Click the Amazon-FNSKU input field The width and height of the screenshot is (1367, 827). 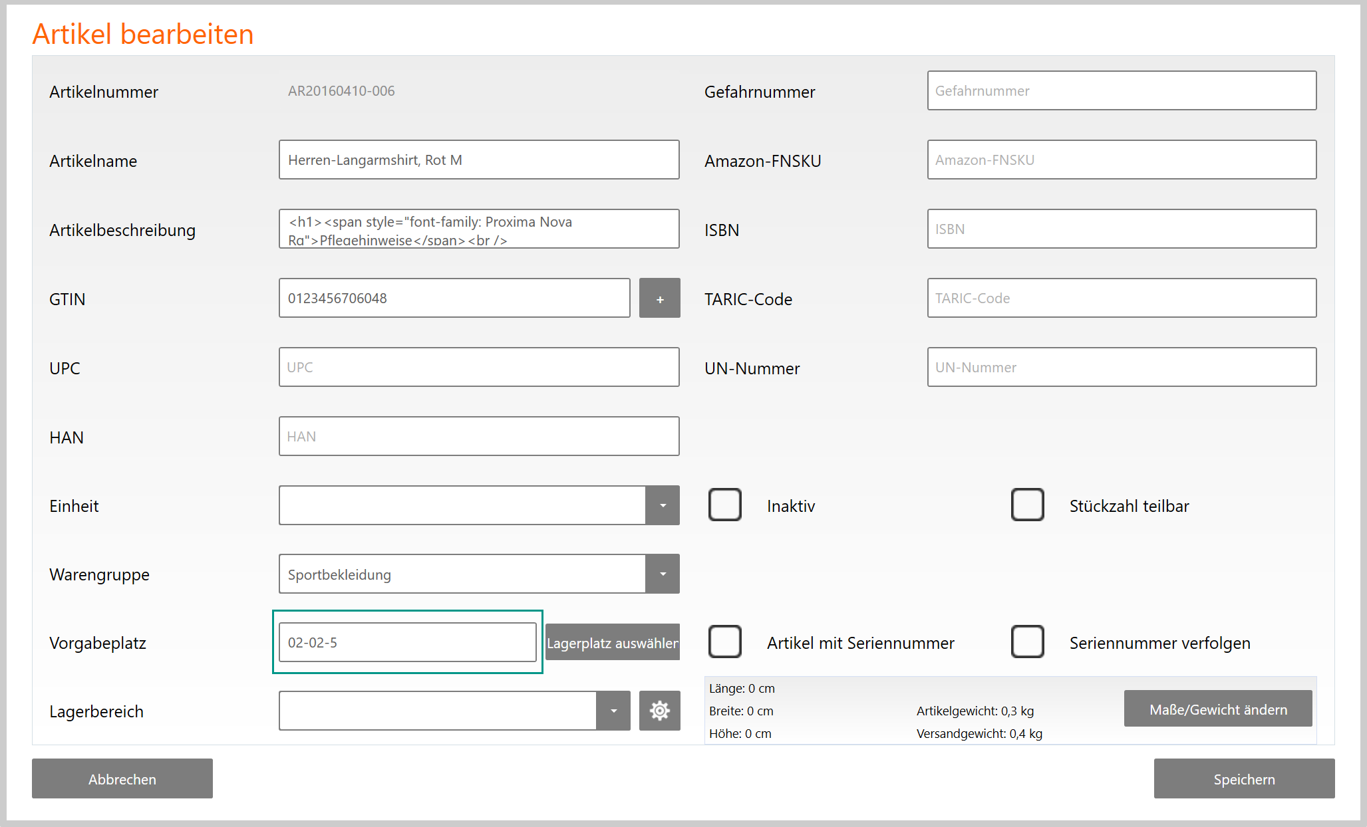(1122, 160)
